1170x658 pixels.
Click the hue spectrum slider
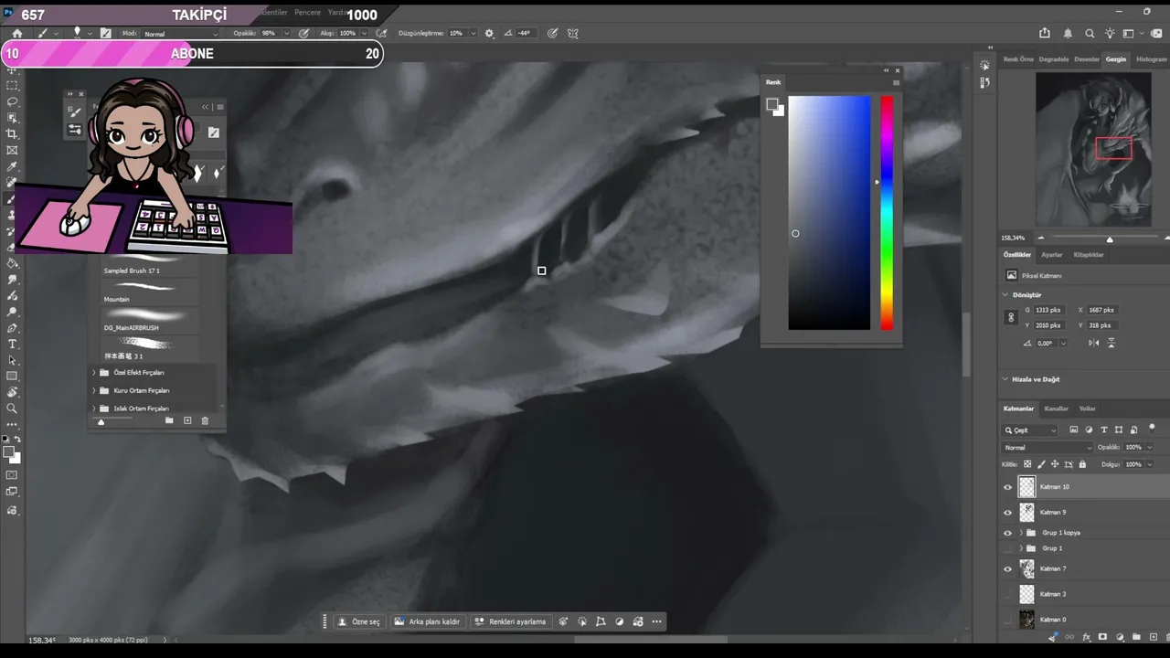pyautogui.click(x=887, y=213)
